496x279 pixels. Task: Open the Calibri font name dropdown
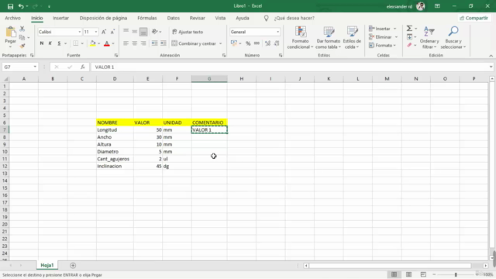click(x=79, y=32)
